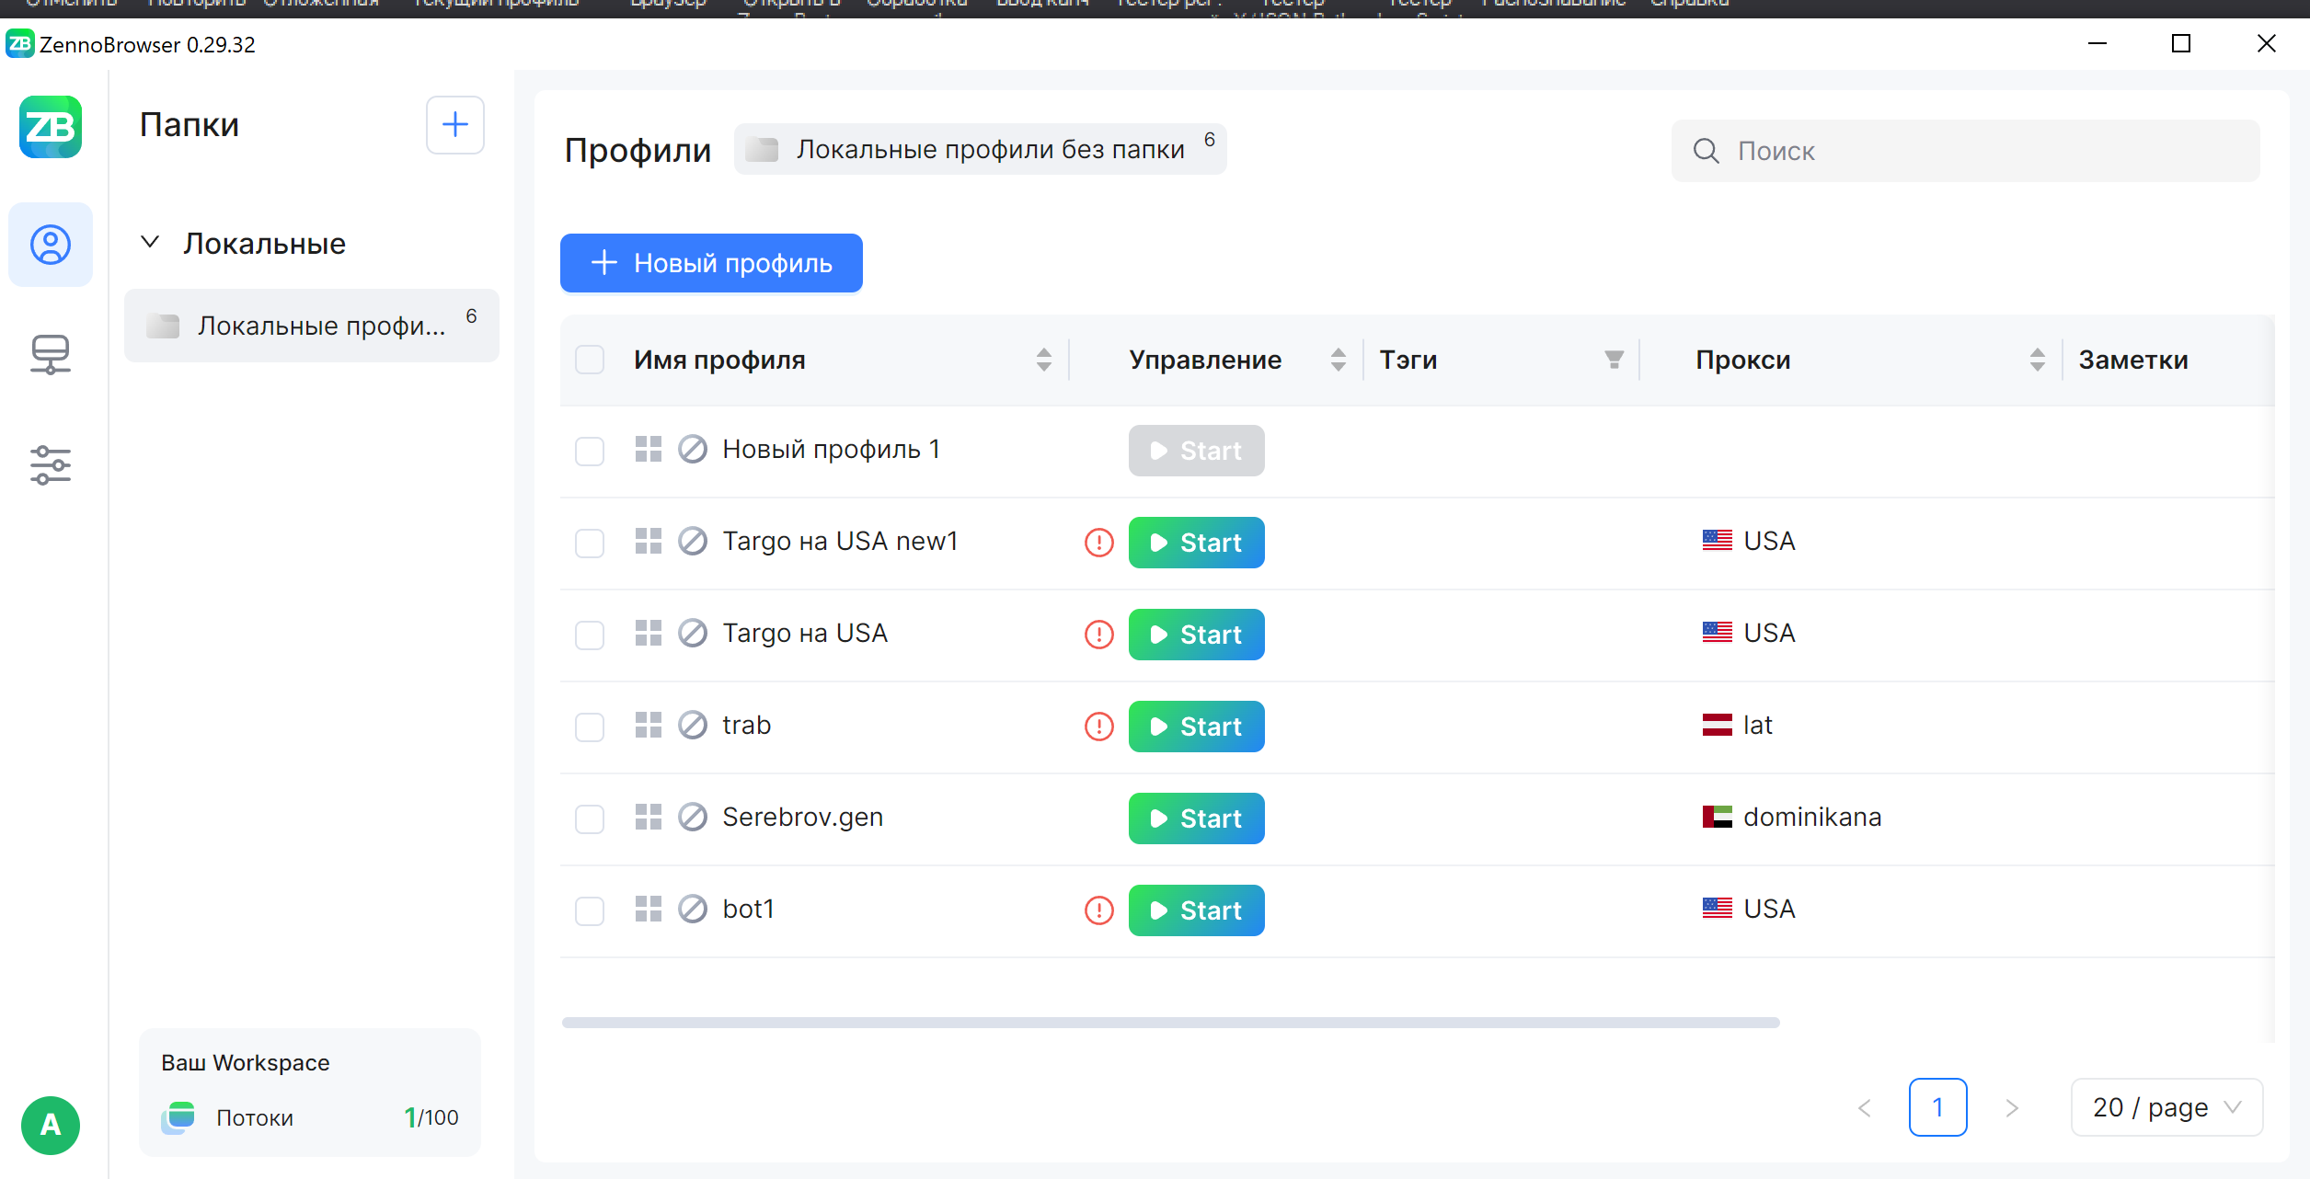Open the settings sliders sidebar icon
This screenshot has width=2310, height=1179.
coord(50,464)
